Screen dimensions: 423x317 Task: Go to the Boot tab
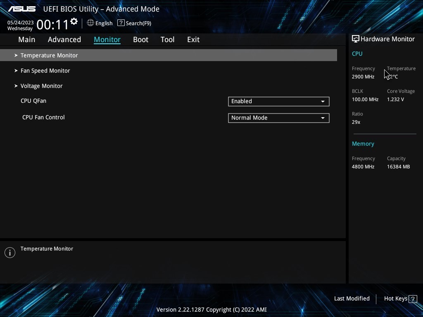[140, 40]
